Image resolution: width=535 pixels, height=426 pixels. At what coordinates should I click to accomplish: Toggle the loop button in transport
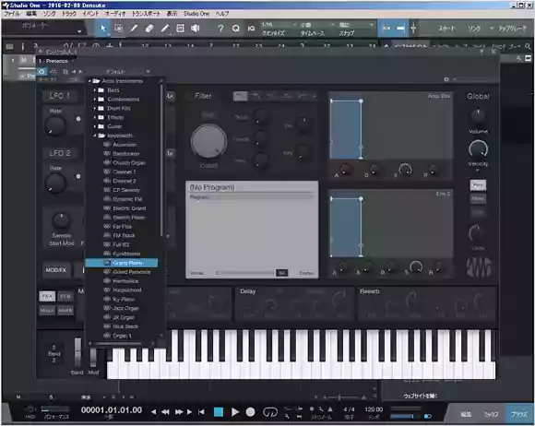[x=270, y=412]
